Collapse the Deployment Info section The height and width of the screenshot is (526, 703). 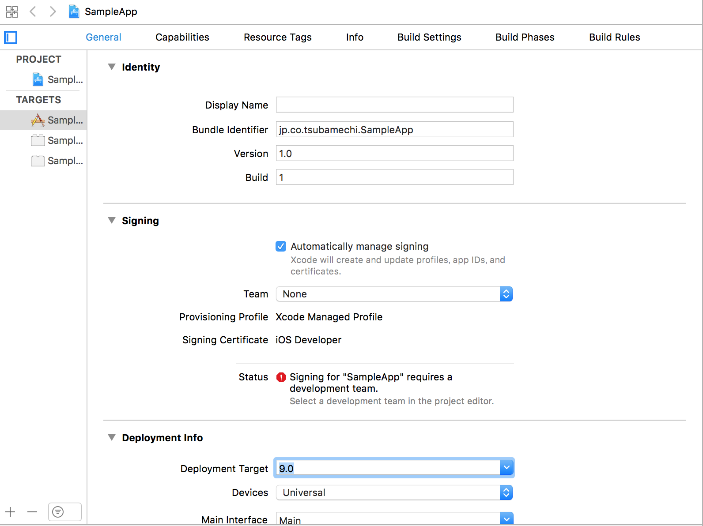(112, 438)
